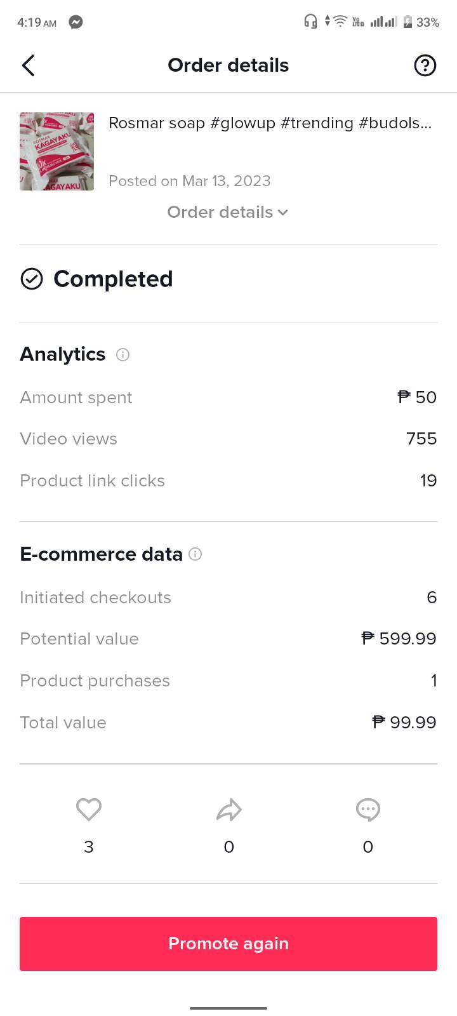The image size is (457, 1016).
Task: Tap the comments bubble icon
Action: pos(368,810)
